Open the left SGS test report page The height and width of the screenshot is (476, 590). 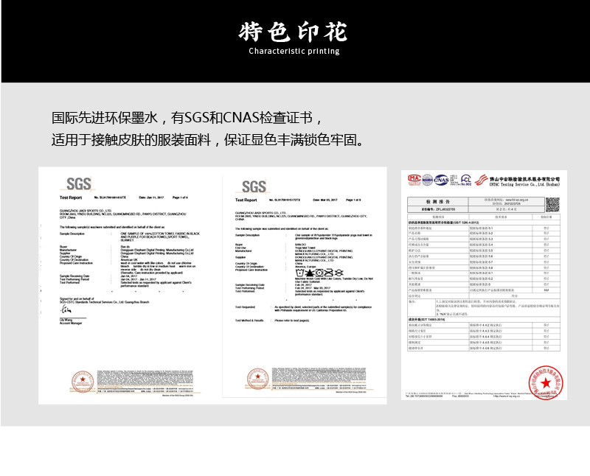pyautogui.click(x=131, y=286)
